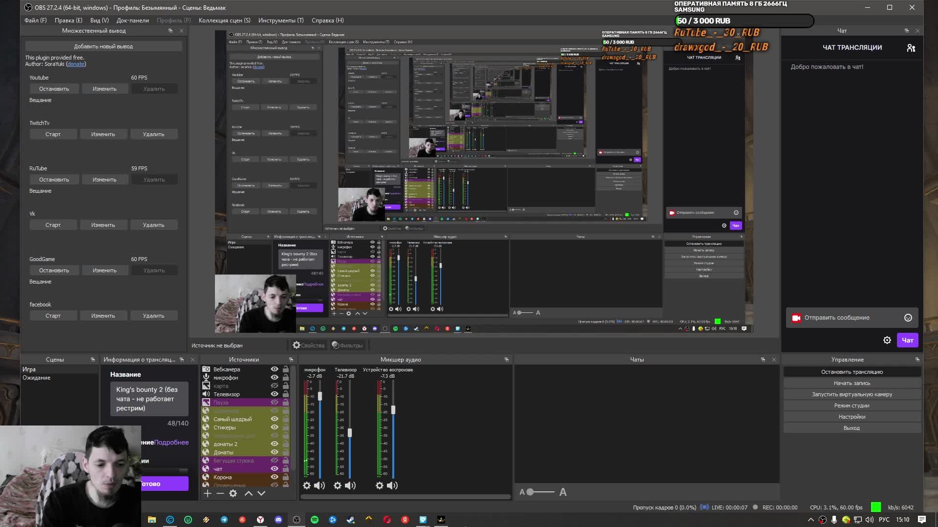Open chat participants list icon
Screen dimensions: 938x527
[911, 48]
